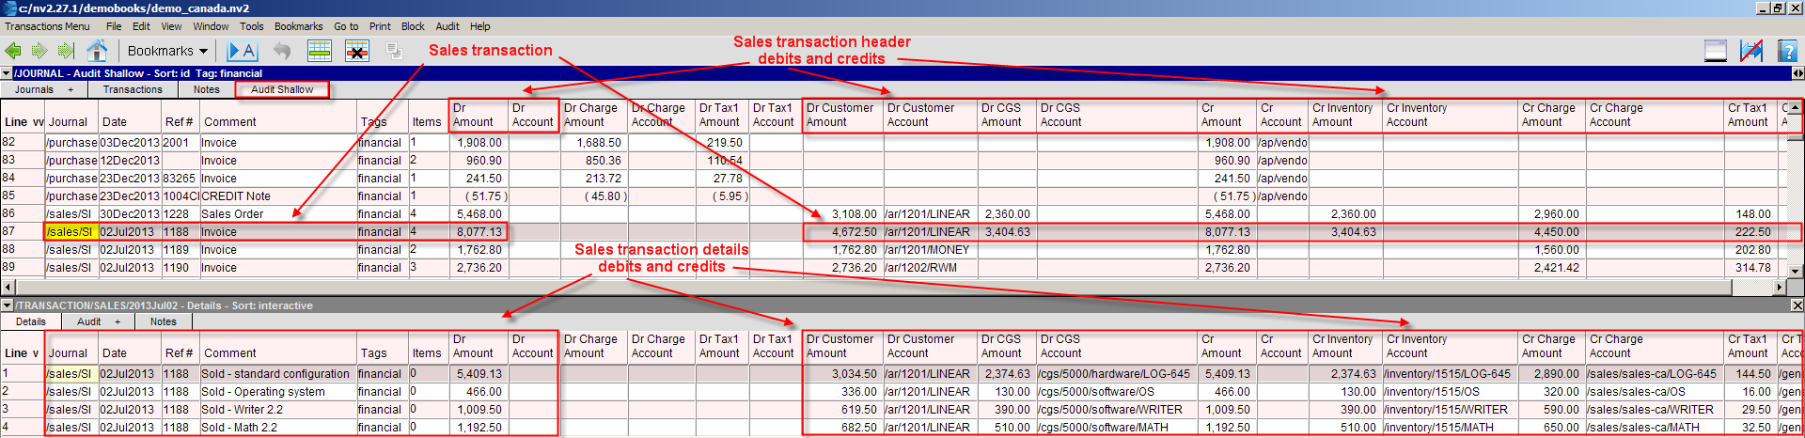
Task: Click the green skip-to-end arrow icon
Action: coord(65,51)
